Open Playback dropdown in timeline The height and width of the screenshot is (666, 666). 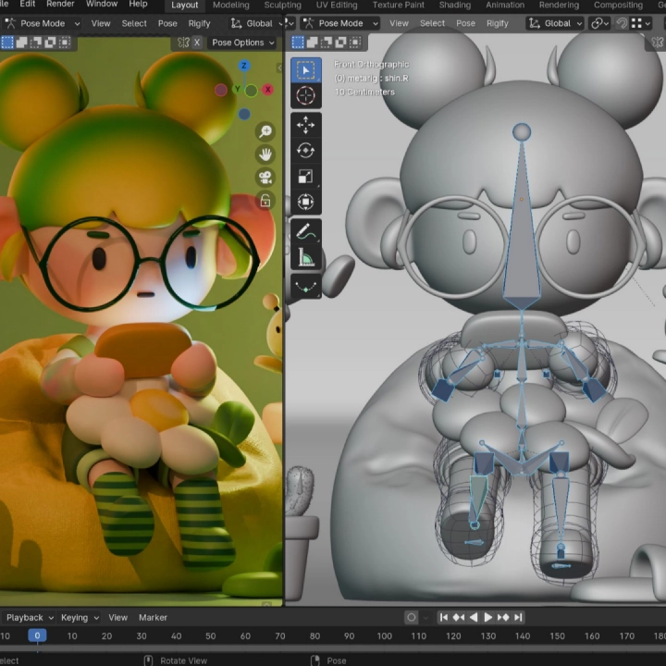pos(30,617)
